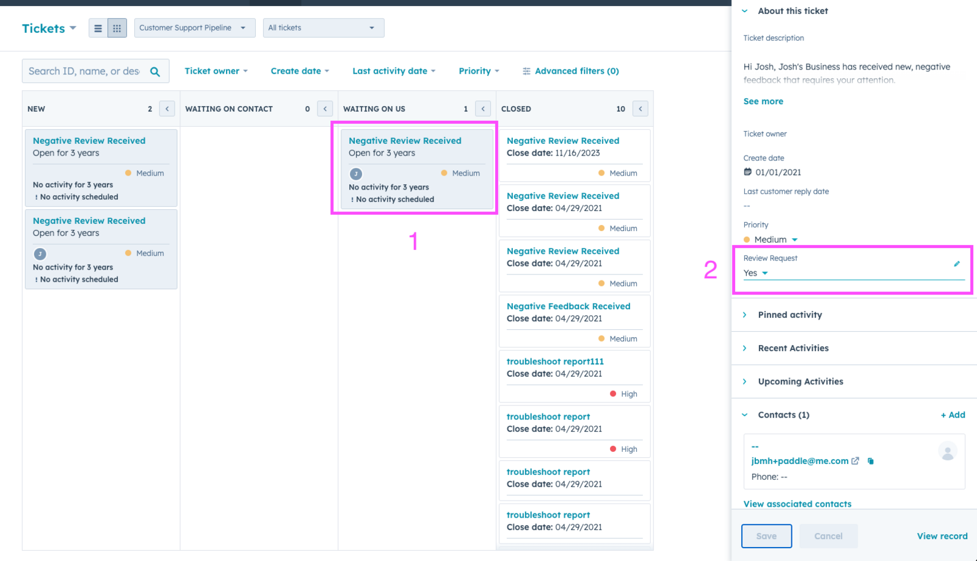Collapse the WAITING ON US column
Screen dimensions: 977x561
483,109
